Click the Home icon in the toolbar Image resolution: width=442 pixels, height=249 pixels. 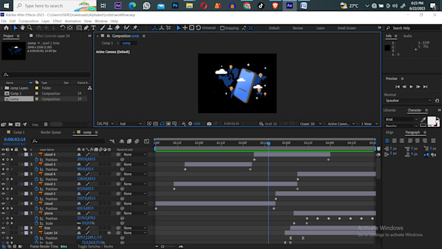pyautogui.click(x=6, y=28)
